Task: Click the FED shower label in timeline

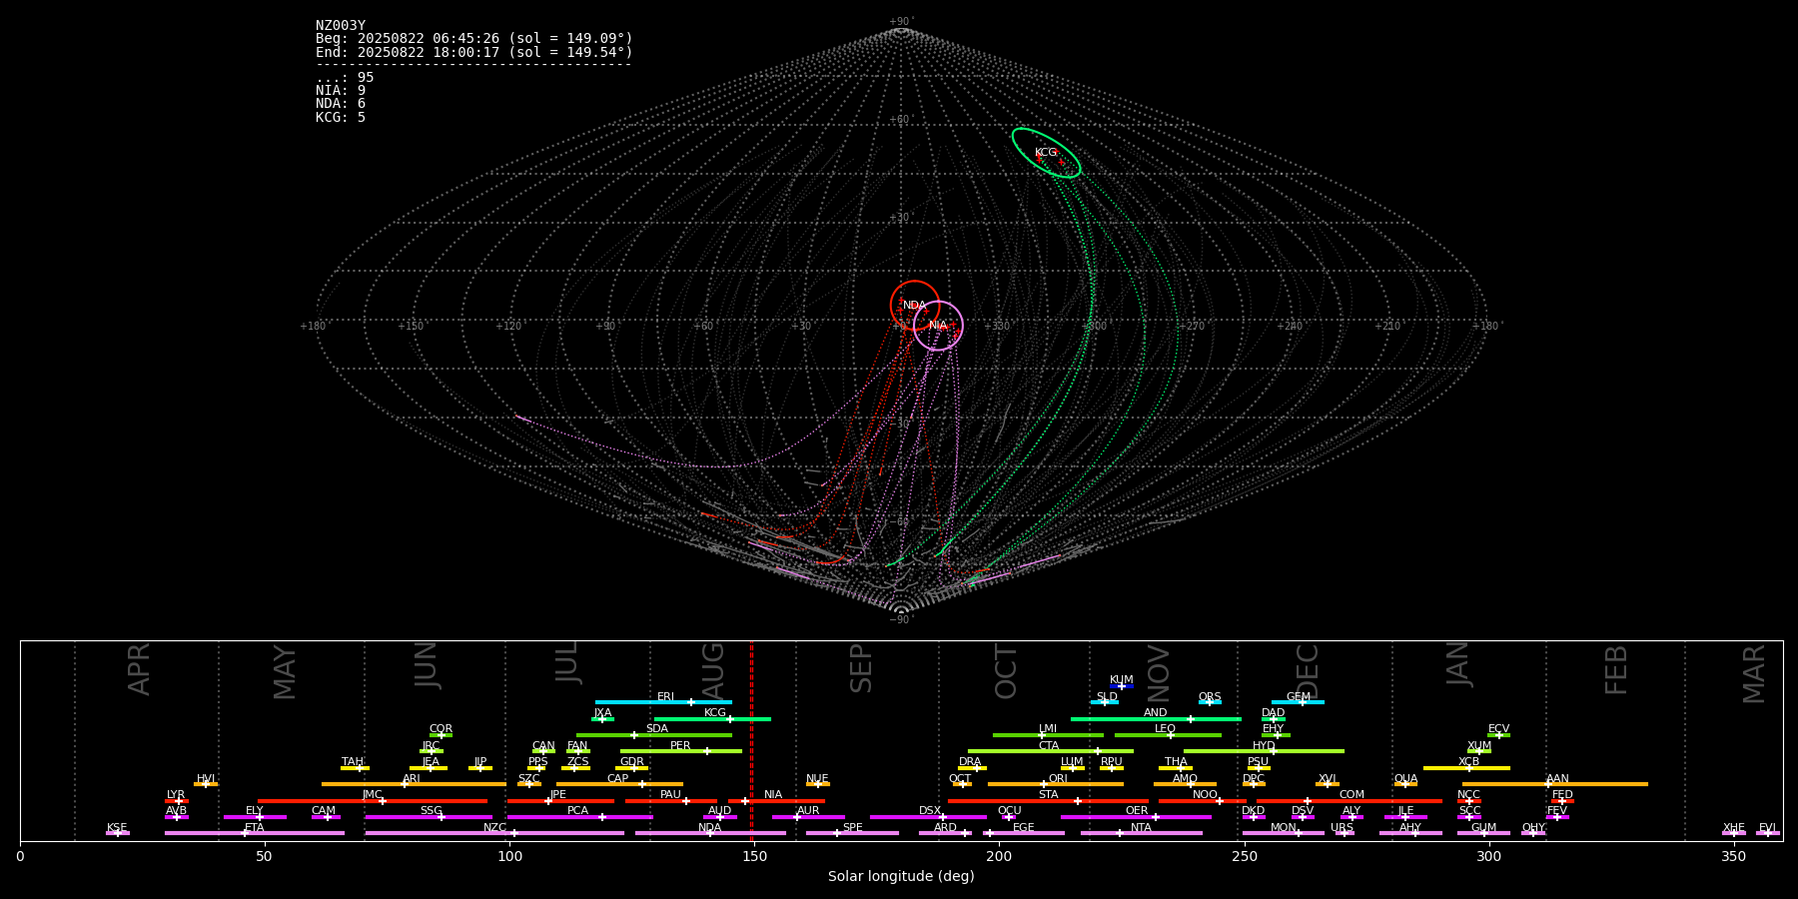Action: click(x=1563, y=795)
